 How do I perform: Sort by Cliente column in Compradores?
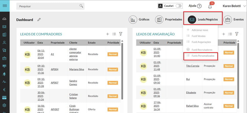coord(73,43)
